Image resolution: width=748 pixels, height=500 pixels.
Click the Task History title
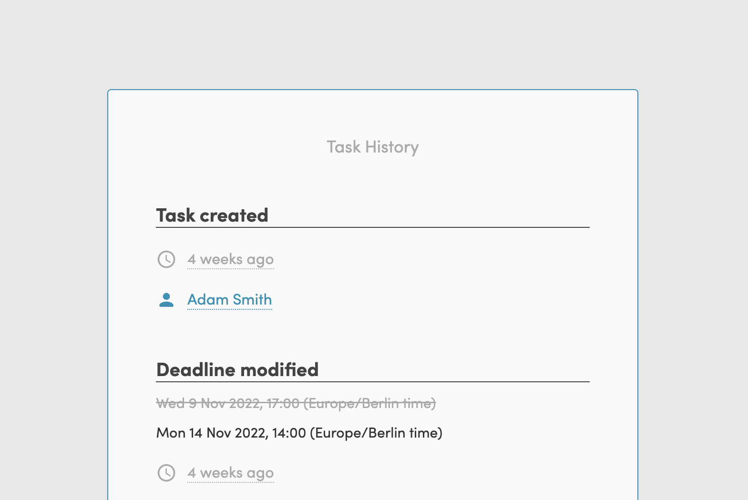[x=372, y=147]
